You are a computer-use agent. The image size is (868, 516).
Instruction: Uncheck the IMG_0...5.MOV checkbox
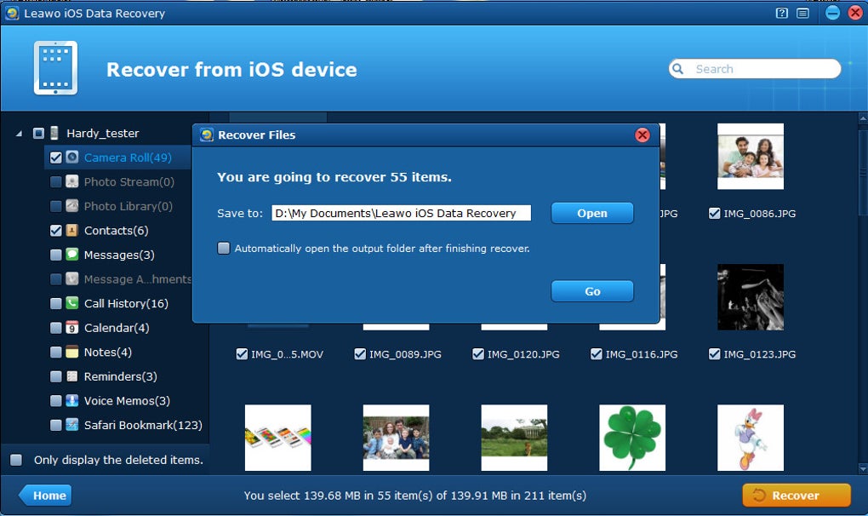point(242,353)
